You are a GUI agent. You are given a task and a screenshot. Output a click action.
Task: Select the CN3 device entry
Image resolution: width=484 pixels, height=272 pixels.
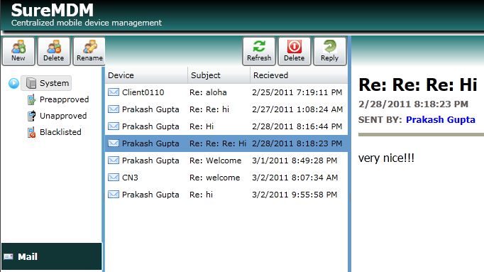click(x=130, y=178)
